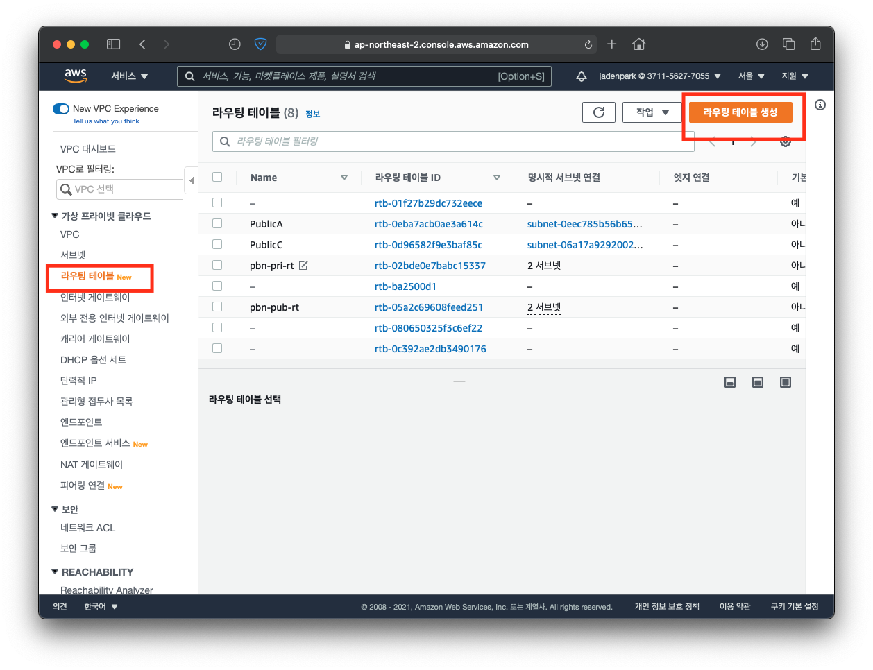Open subnet-0eec785b56b65 link

coord(585,224)
